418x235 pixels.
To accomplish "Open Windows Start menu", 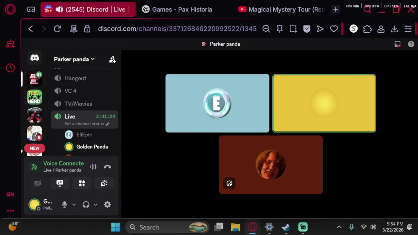I will click(x=116, y=227).
